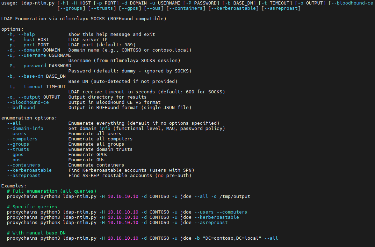Click the '-h, --help' option
Image resolution: width=375 pixels, height=247 pixels.
click(21, 34)
